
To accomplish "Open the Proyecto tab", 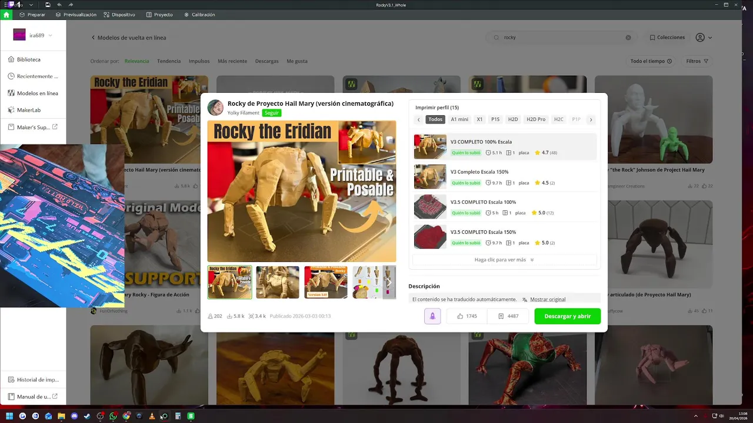I will click(159, 15).
